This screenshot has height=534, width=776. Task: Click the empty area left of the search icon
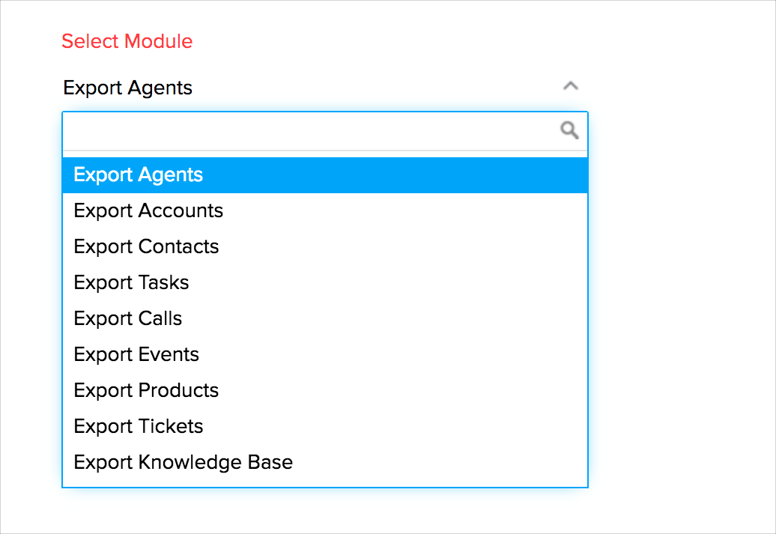[311, 131]
